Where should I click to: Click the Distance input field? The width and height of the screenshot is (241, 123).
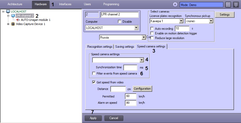point(118,89)
